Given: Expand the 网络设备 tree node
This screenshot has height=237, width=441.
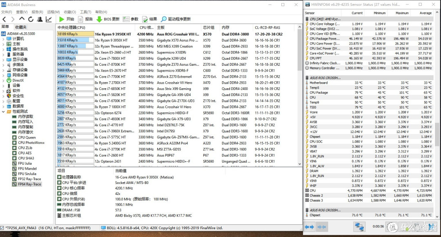Looking at the screenshot, I should tap(3, 75).
